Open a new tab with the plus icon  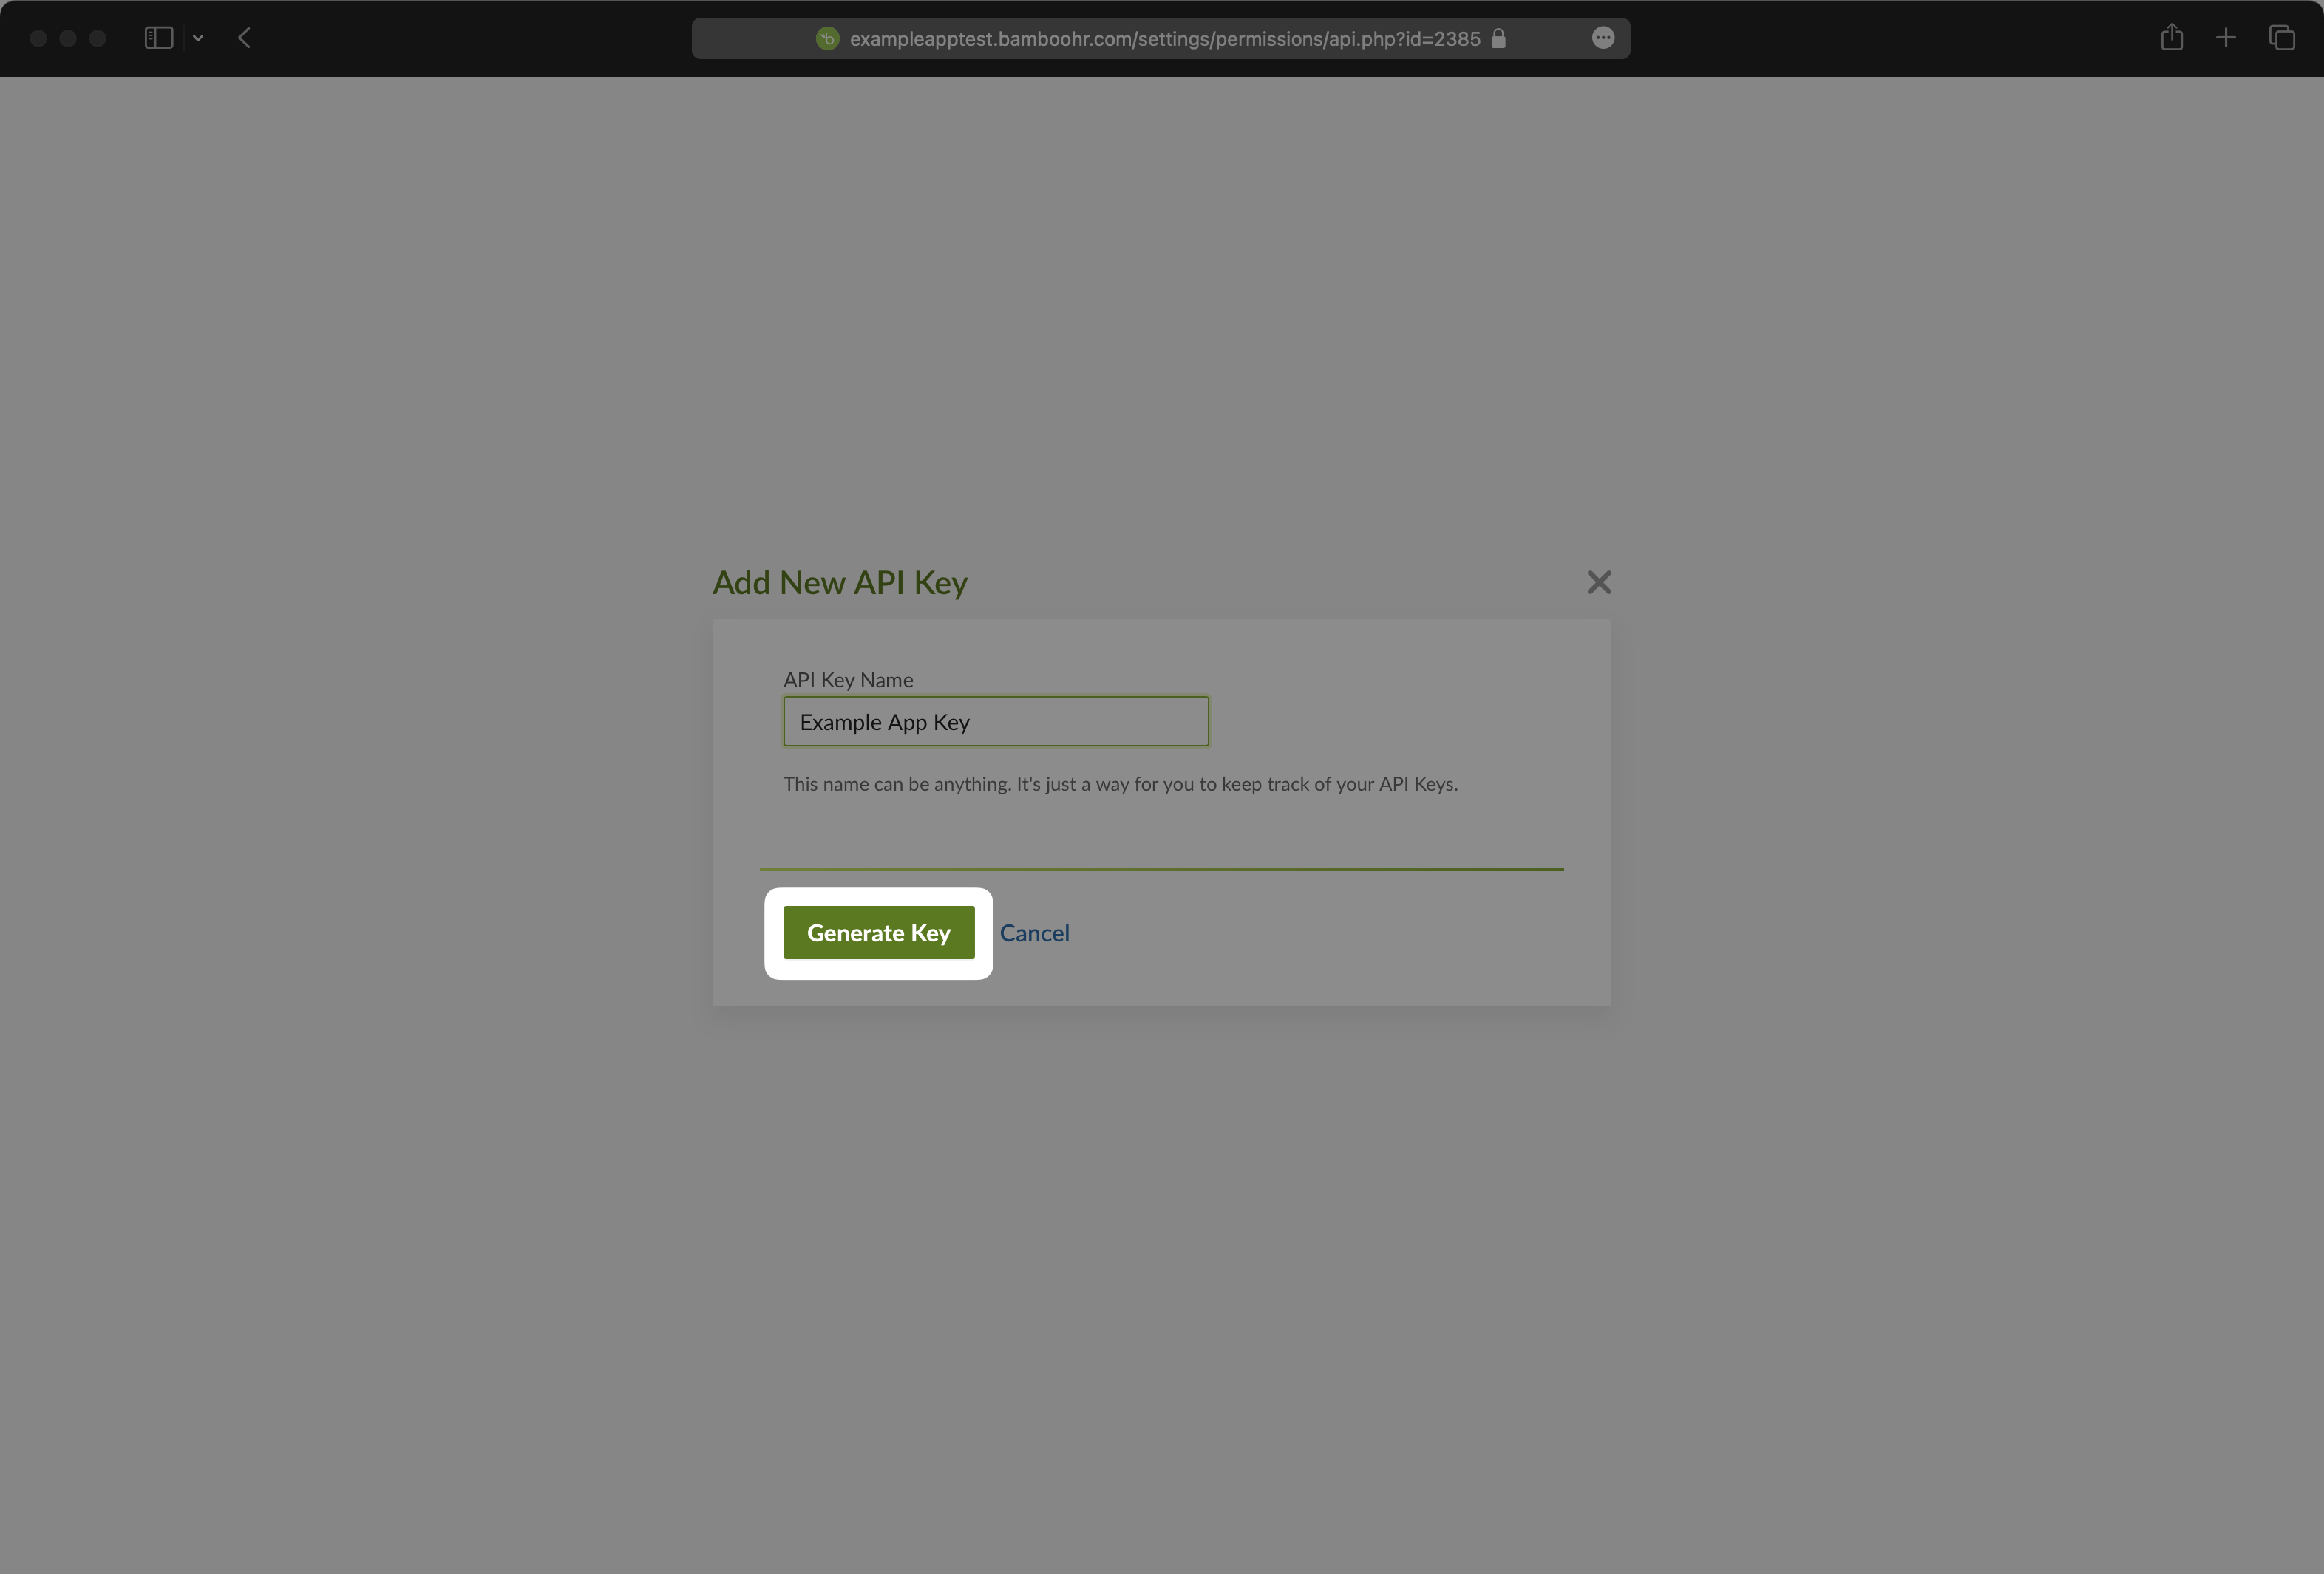point(2225,38)
